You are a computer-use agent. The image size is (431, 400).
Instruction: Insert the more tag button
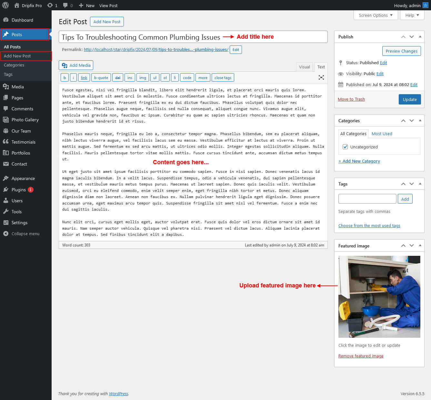click(x=203, y=77)
